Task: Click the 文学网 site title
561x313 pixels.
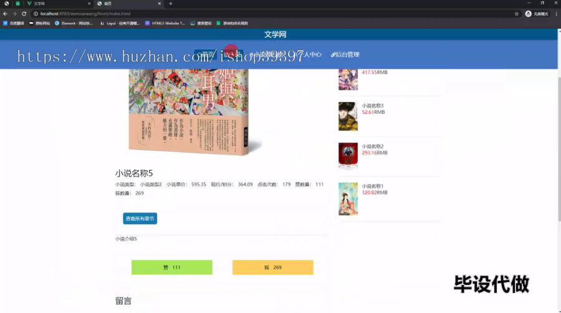Action: pyautogui.click(x=275, y=34)
